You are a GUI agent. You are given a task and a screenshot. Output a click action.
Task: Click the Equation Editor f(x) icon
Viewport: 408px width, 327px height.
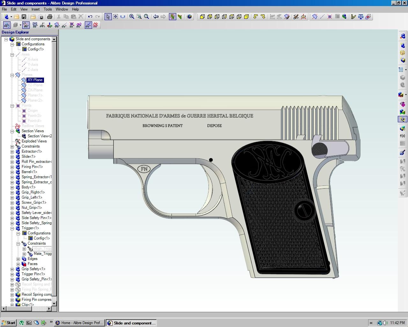403,136
